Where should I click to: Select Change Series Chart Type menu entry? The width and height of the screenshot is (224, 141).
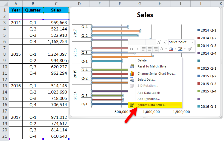coord(156,73)
